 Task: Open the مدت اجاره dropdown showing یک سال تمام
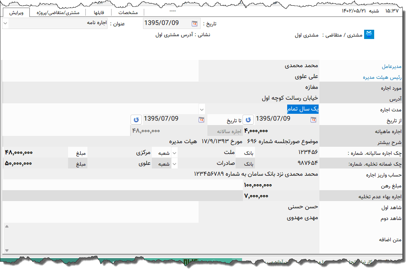202,109
